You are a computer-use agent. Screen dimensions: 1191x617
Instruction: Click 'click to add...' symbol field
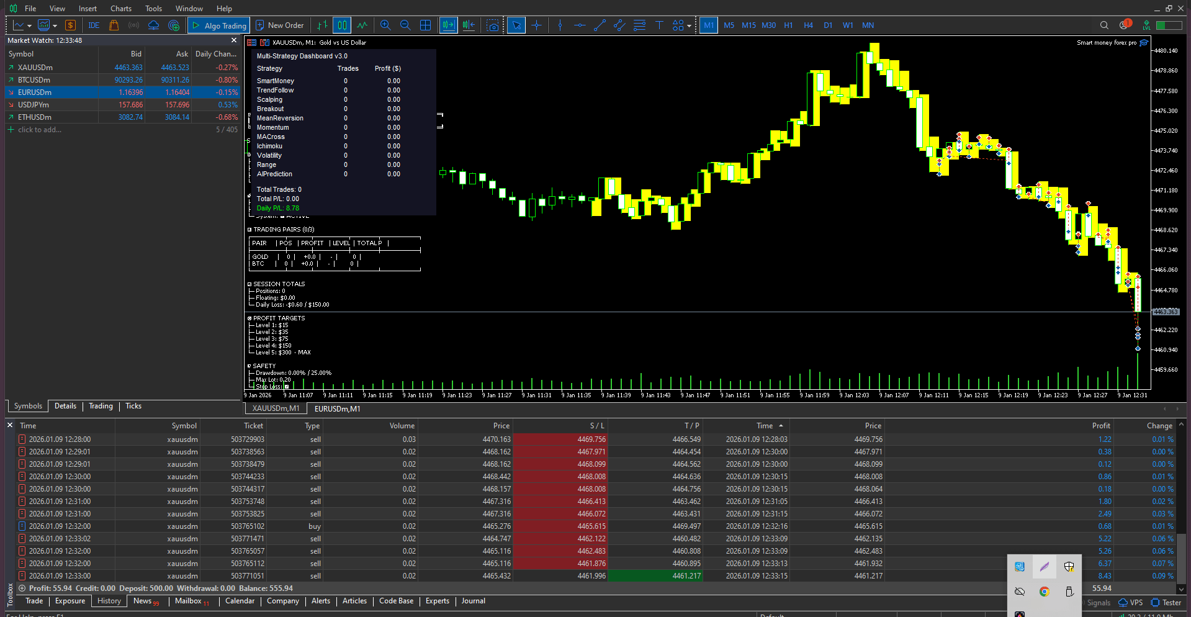tap(39, 130)
